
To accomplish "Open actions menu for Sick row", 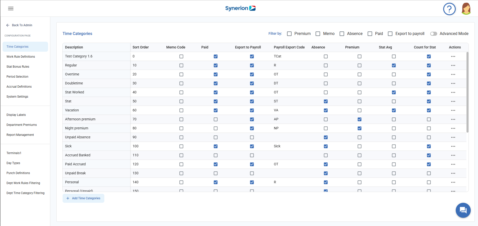I will pyautogui.click(x=453, y=146).
